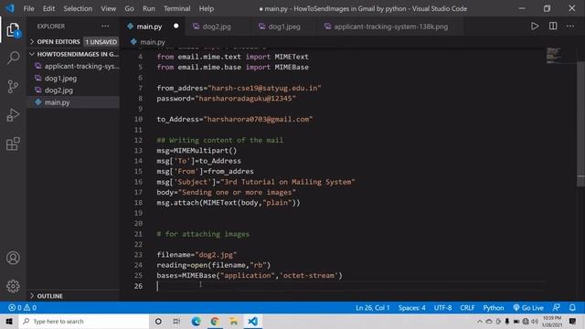Click the "3rd Tutorial on Mailing System" string
Viewport: 585px width, 329px height.
pyautogui.click(x=288, y=182)
